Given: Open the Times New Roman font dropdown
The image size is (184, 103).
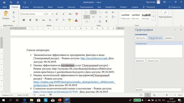Looking at the screenshot, I should point(45,14).
